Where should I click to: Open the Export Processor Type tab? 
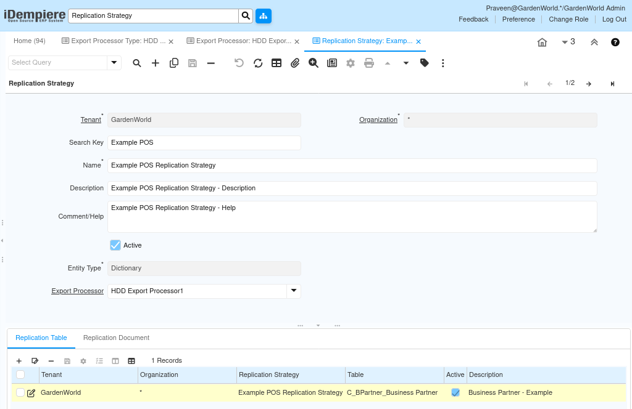[114, 41]
